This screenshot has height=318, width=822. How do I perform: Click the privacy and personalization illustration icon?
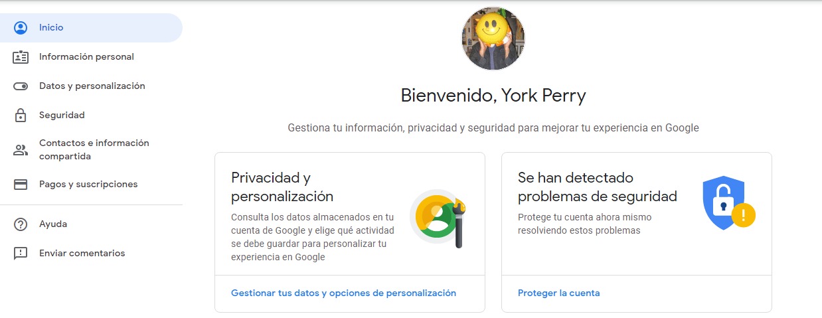(439, 218)
